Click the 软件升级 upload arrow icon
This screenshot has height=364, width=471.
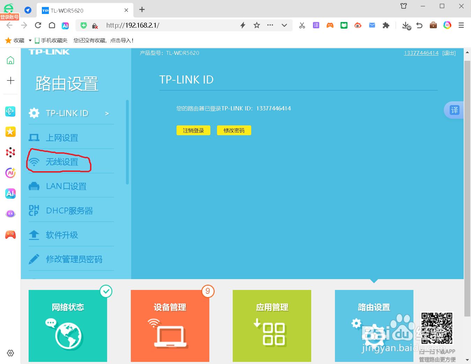pos(34,235)
